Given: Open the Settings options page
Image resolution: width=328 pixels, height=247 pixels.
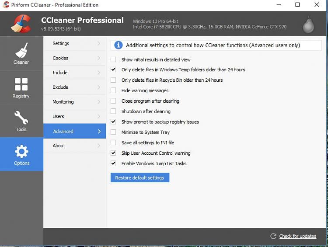Looking at the screenshot, I should pos(75,43).
